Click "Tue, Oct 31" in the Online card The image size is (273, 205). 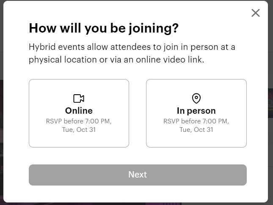[x=79, y=129]
